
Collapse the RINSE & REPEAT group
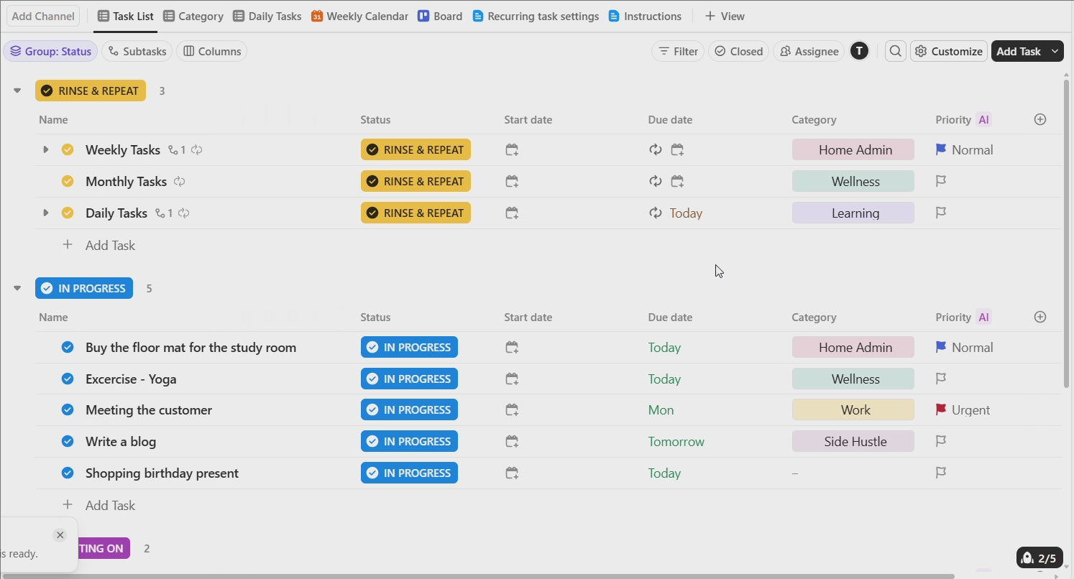click(x=17, y=91)
